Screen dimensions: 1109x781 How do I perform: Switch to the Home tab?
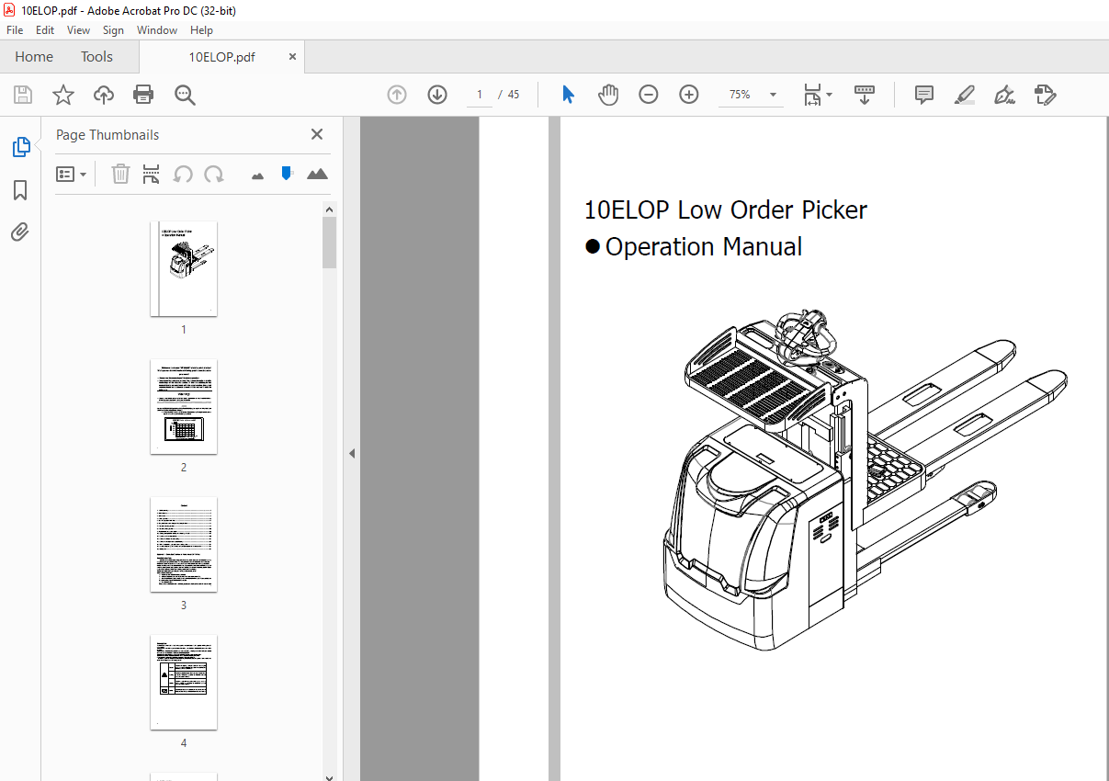pyautogui.click(x=34, y=57)
